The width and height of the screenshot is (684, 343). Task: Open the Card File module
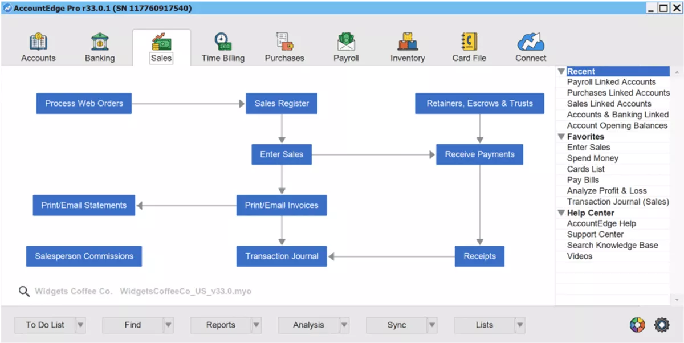point(469,46)
